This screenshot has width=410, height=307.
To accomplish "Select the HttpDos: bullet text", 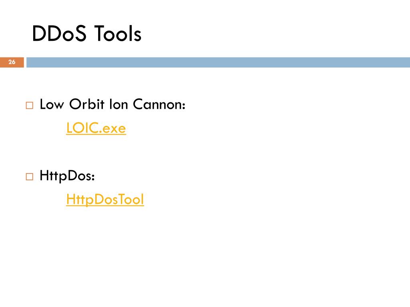I will [67, 176].
